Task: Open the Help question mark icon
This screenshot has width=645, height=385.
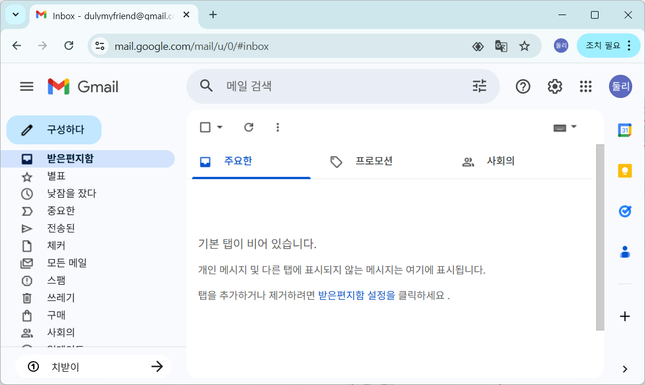Action: [x=523, y=86]
